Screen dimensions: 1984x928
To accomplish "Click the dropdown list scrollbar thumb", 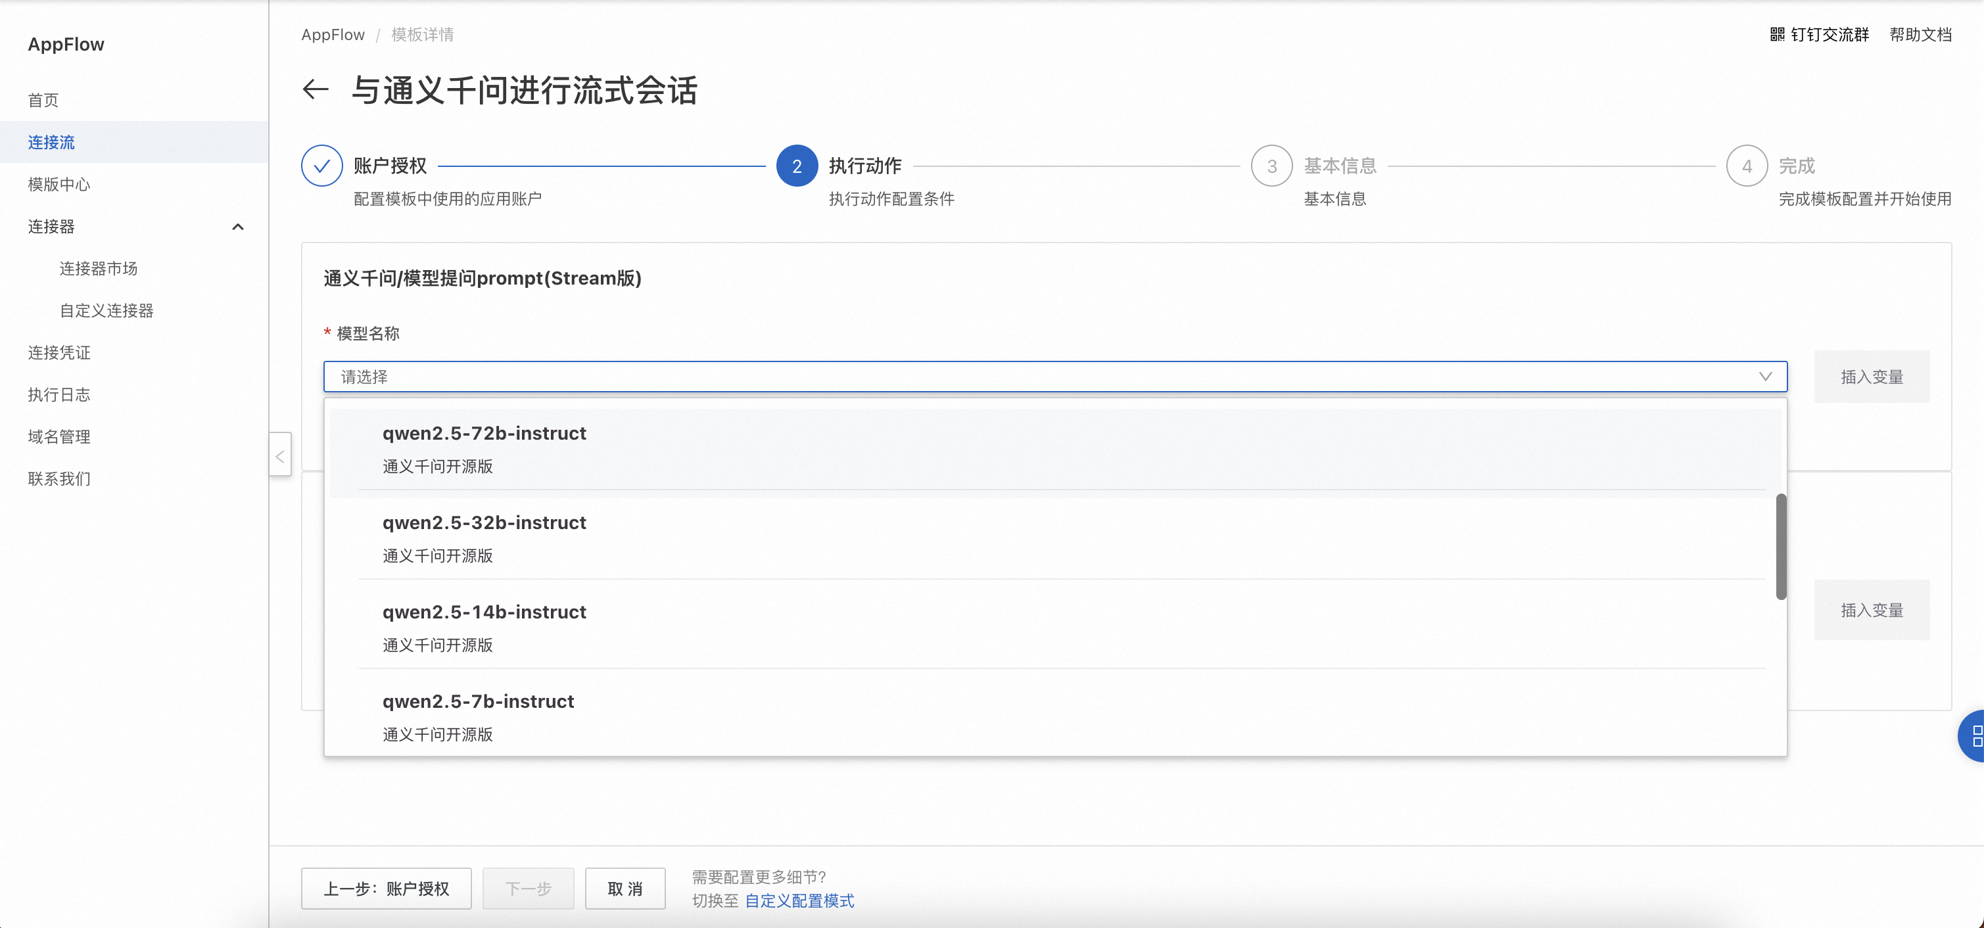I will (x=1781, y=547).
